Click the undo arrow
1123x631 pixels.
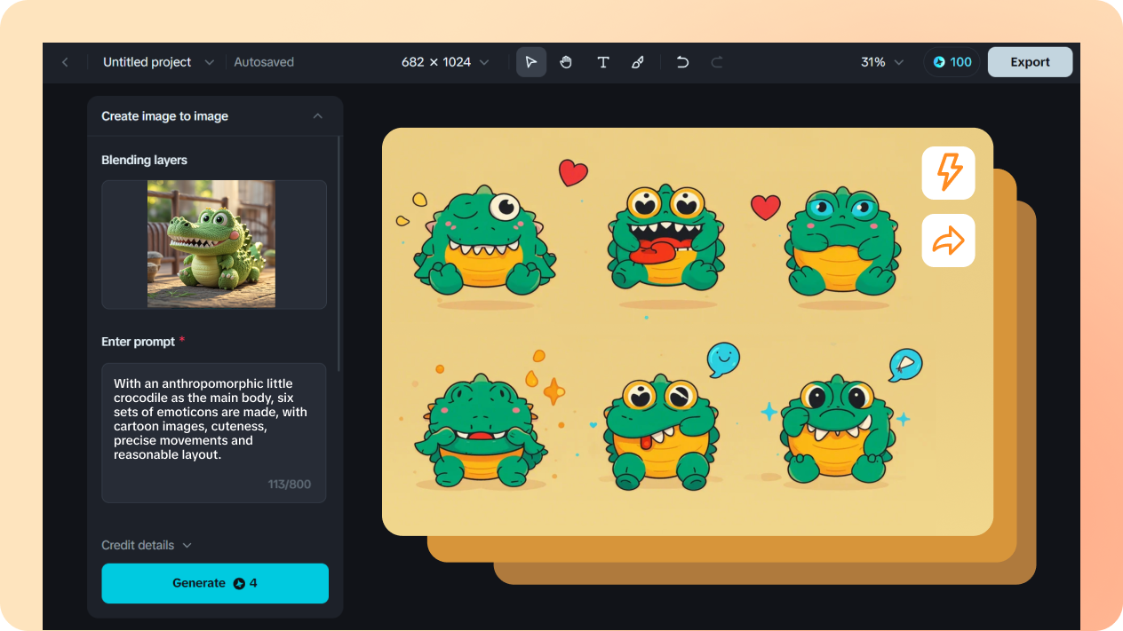[682, 62]
